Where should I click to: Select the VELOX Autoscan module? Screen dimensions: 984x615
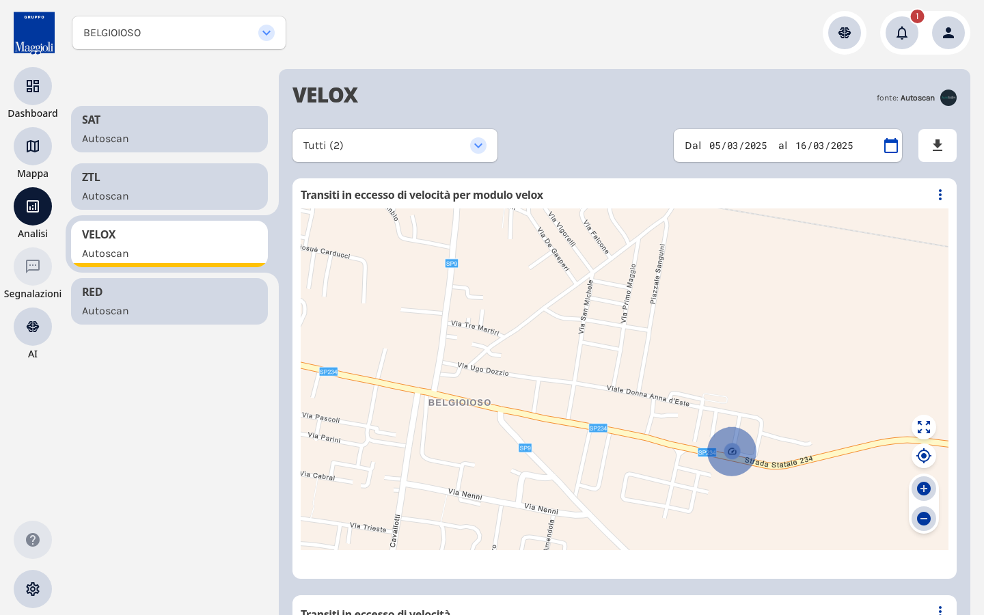point(169,244)
